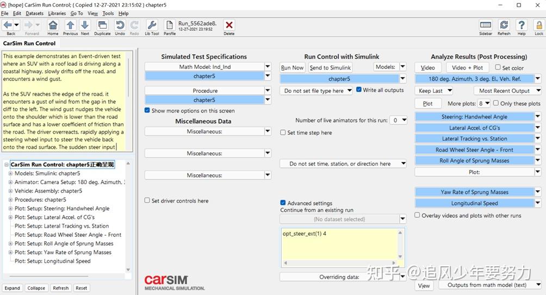Click the Video button
Viewport: 546px width, 295px height.
pyautogui.click(x=428, y=68)
